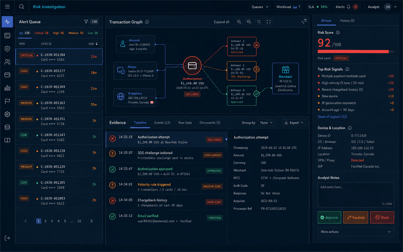Select case C-2020-051177
This screenshot has width=403, height=252.
point(59,73)
